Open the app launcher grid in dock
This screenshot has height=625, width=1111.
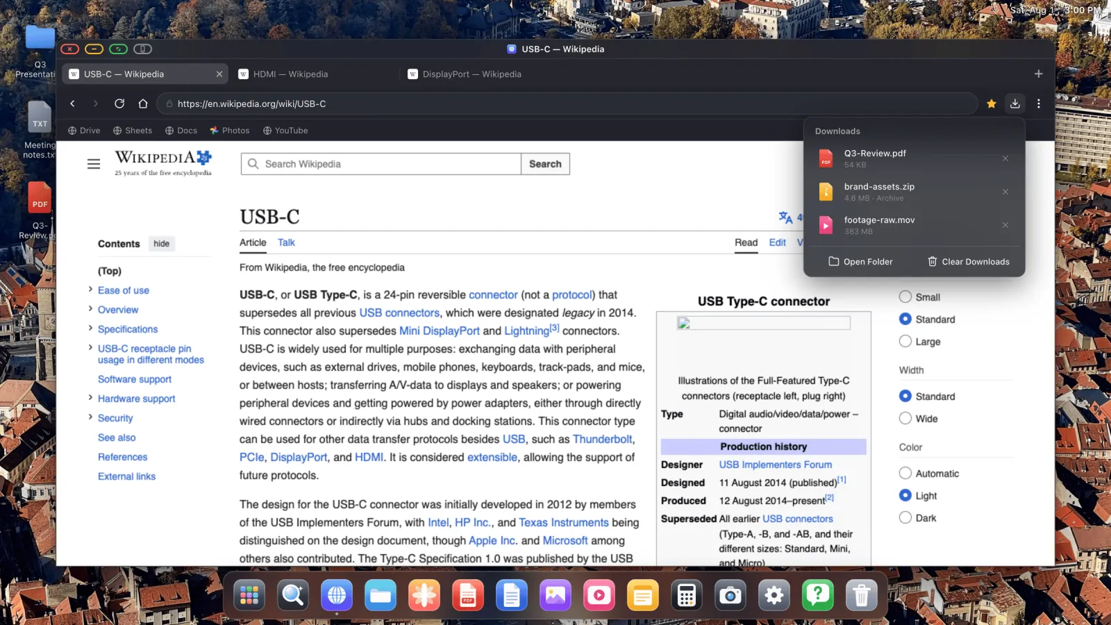[249, 595]
